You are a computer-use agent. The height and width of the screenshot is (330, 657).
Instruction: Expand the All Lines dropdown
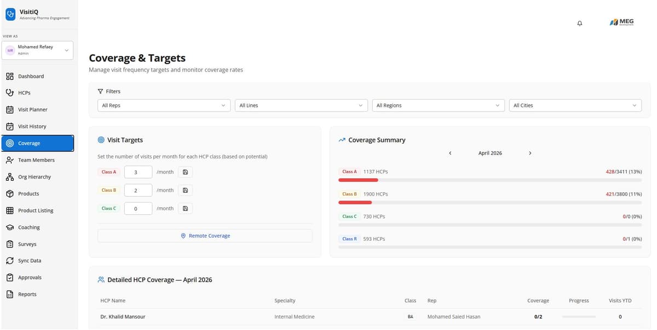click(301, 105)
